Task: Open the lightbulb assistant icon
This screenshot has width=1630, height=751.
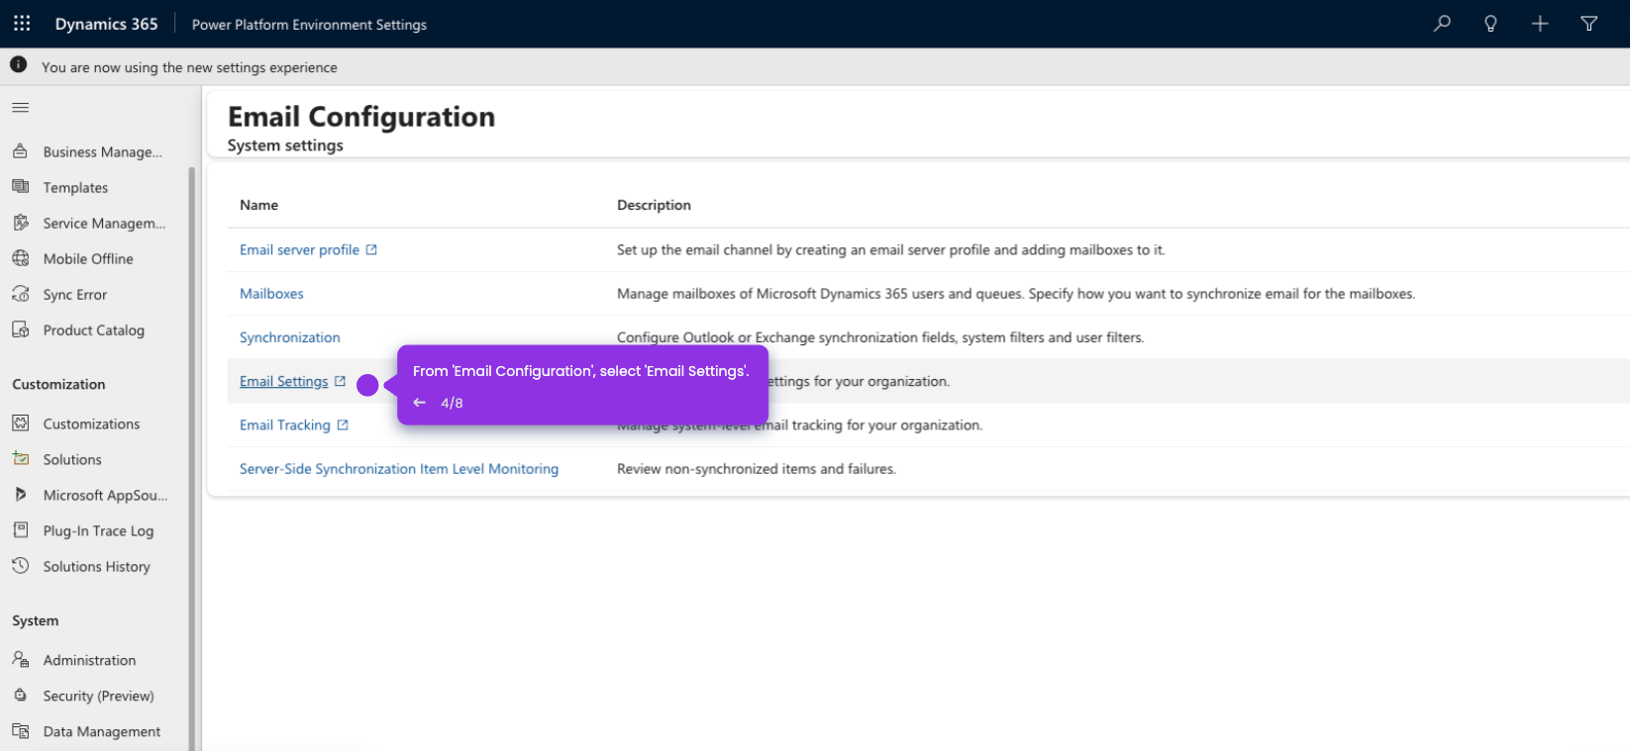Action: tap(1490, 23)
